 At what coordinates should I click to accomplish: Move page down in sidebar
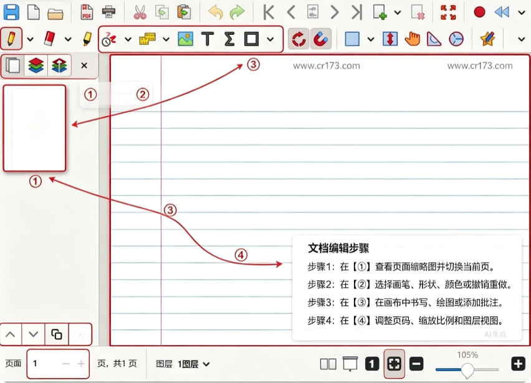pyautogui.click(x=33, y=334)
